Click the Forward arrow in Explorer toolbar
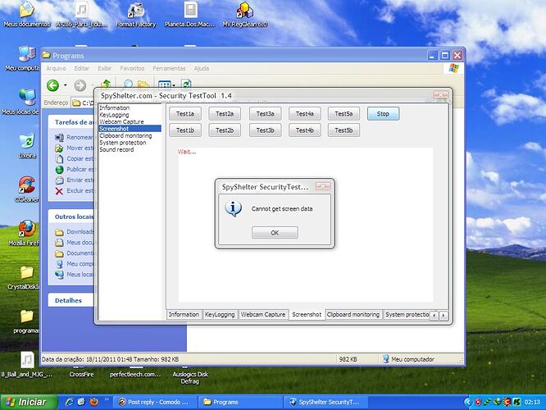This screenshot has width=546, height=410. click(80, 85)
